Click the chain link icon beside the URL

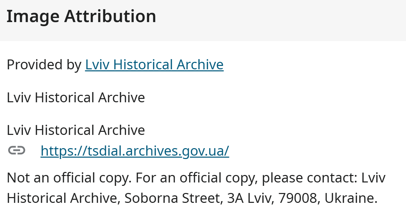[x=17, y=151]
